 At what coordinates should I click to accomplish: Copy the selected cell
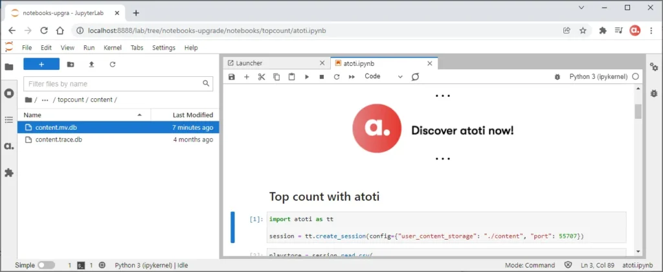click(276, 77)
